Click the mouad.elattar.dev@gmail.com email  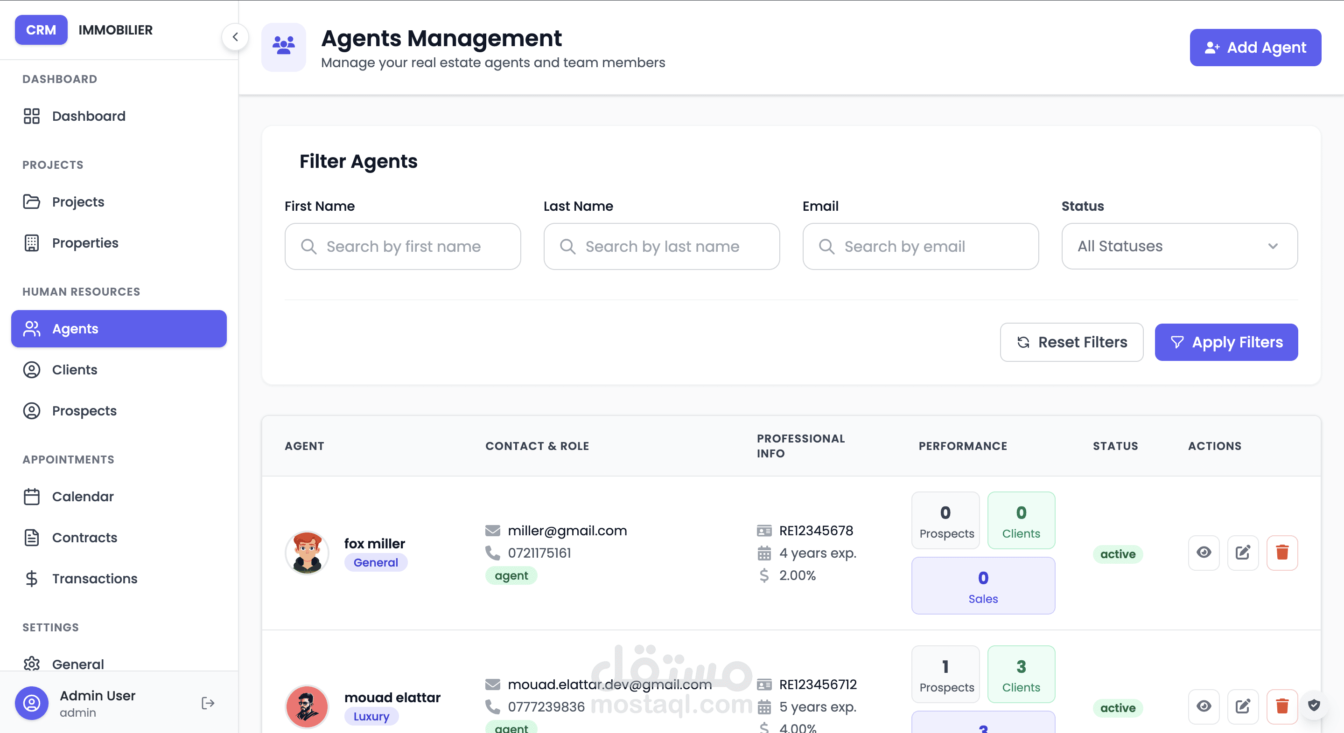(x=609, y=685)
